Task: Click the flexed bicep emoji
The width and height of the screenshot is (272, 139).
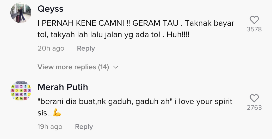Action: click(x=57, y=113)
